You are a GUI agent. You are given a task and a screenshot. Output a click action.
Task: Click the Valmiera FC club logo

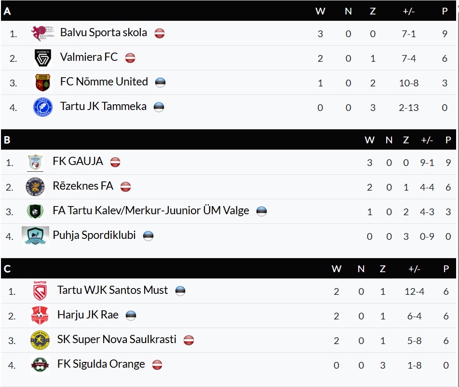tap(42, 58)
